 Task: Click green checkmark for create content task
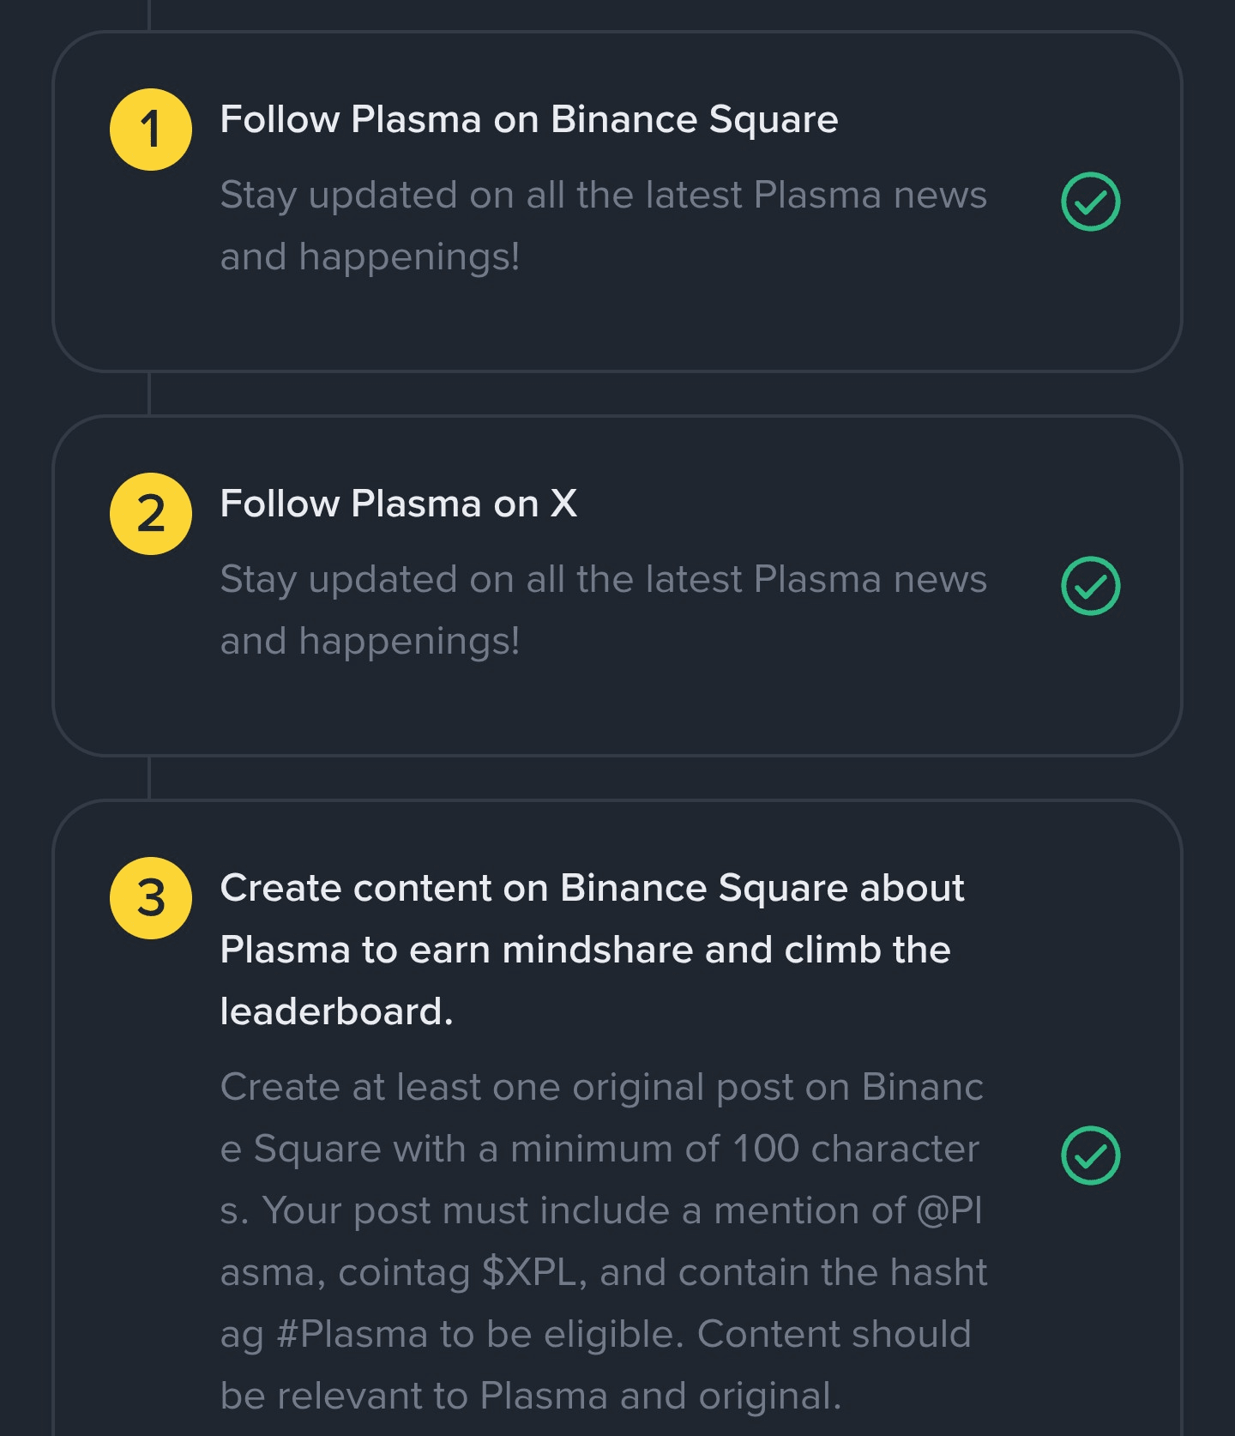(x=1090, y=1155)
